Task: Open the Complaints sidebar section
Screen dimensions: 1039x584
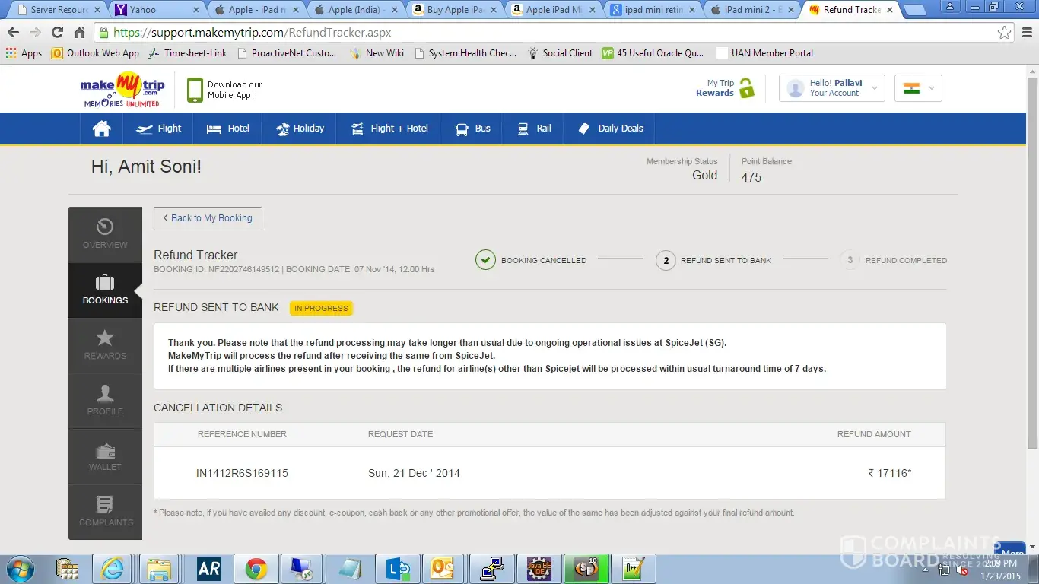Action: (x=105, y=511)
